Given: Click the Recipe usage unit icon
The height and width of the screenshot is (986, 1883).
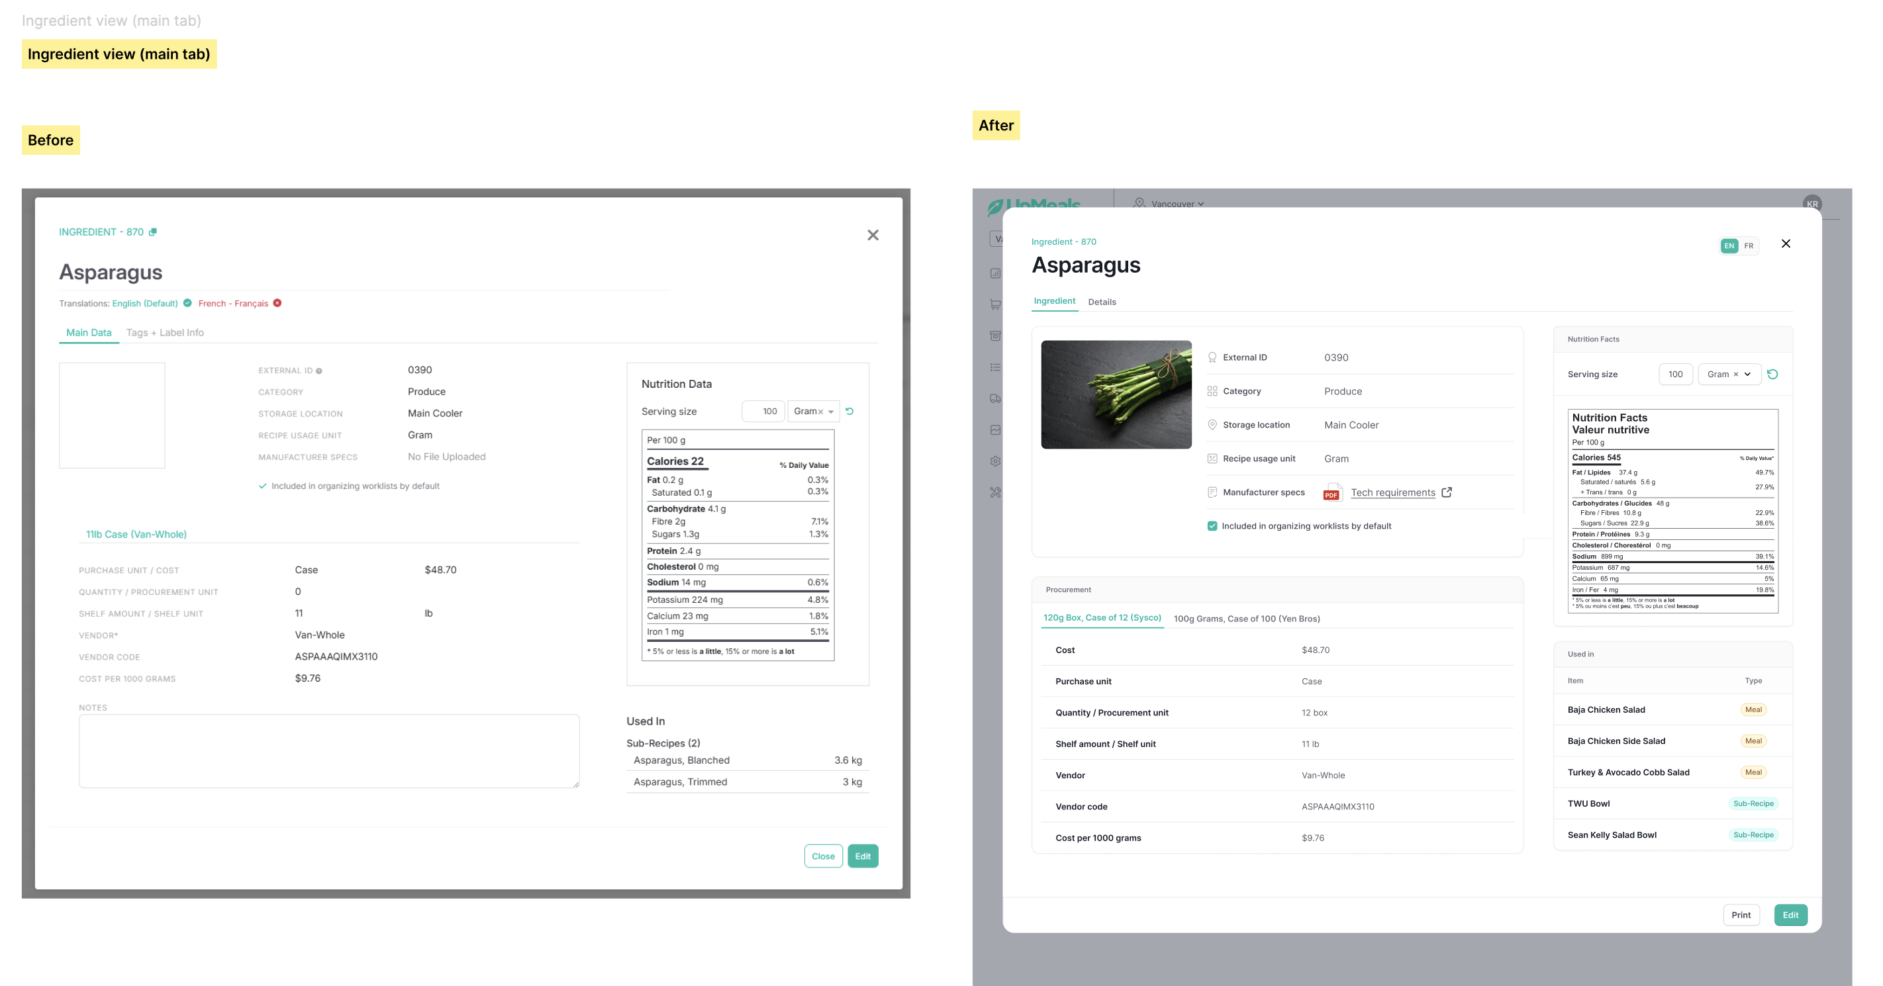Looking at the screenshot, I should tap(1212, 459).
